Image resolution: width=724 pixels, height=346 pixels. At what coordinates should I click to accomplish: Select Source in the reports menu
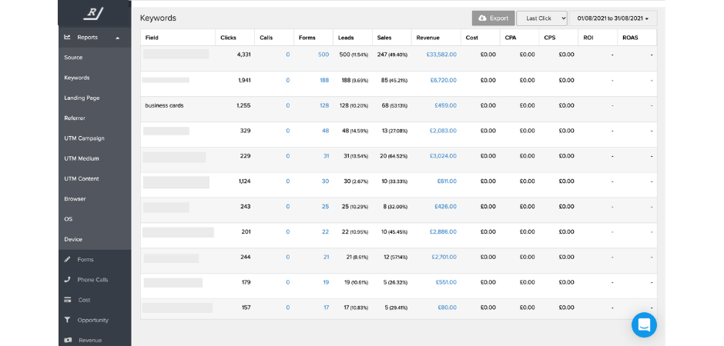coord(73,58)
